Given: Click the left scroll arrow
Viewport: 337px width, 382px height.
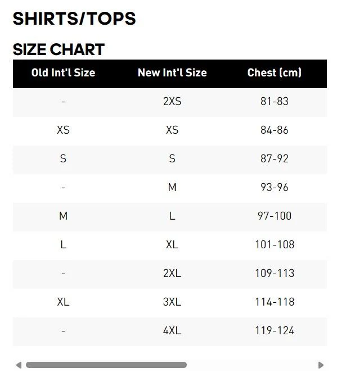Looking at the screenshot, I should click(19, 365).
